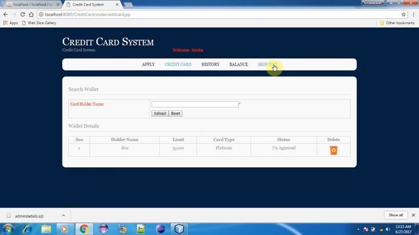The image size is (419, 235).
Task: Open the picture viewer taskbar icon
Action: (x=141, y=229)
